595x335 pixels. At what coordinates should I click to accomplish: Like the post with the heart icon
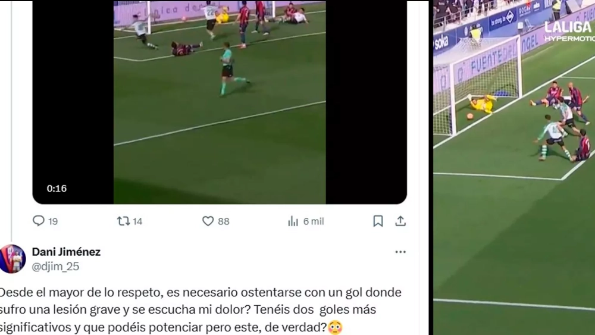(208, 221)
